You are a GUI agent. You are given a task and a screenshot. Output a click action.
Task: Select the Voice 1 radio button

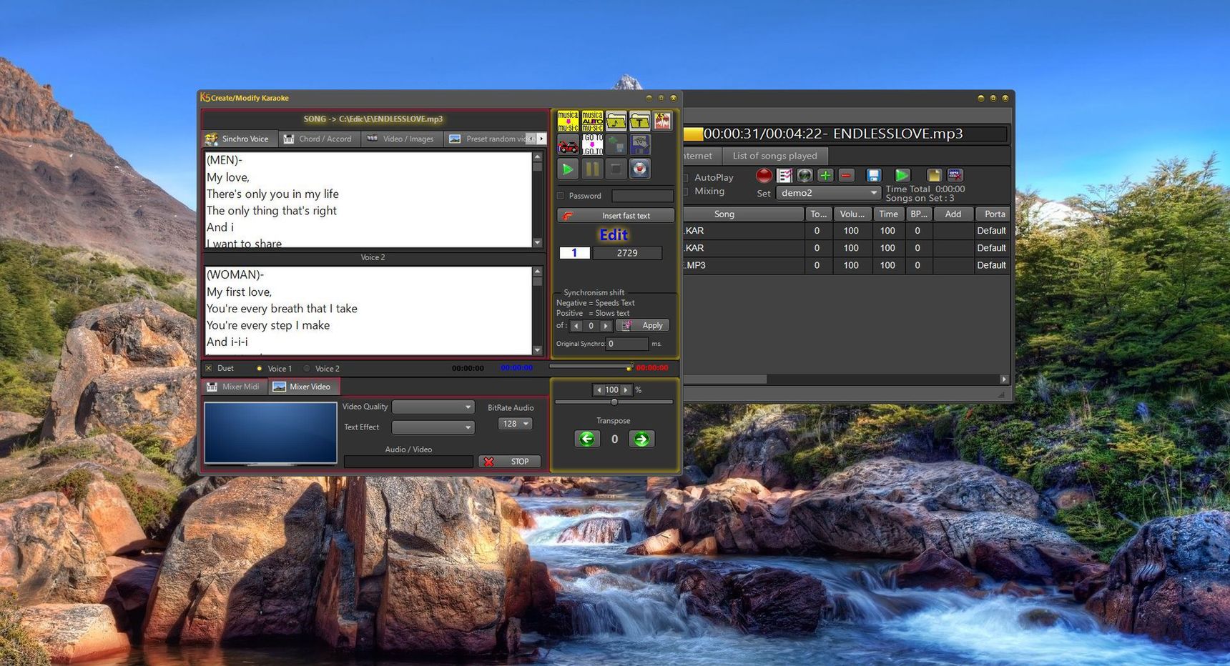pyautogui.click(x=259, y=369)
